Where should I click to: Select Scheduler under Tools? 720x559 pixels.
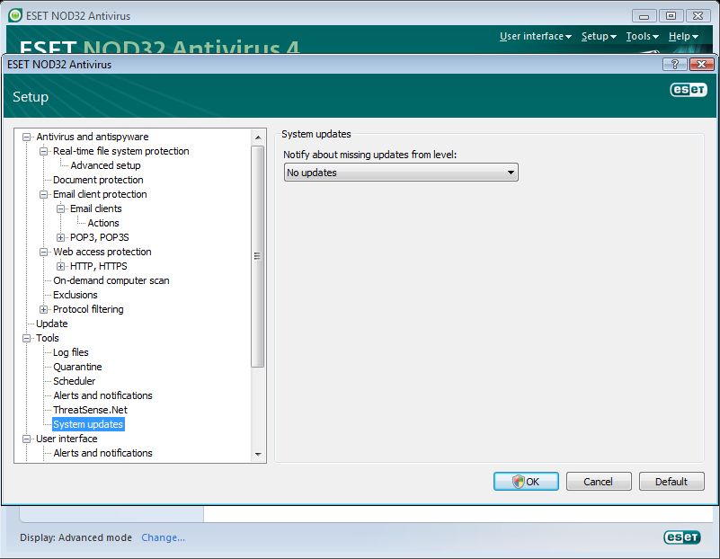point(75,381)
